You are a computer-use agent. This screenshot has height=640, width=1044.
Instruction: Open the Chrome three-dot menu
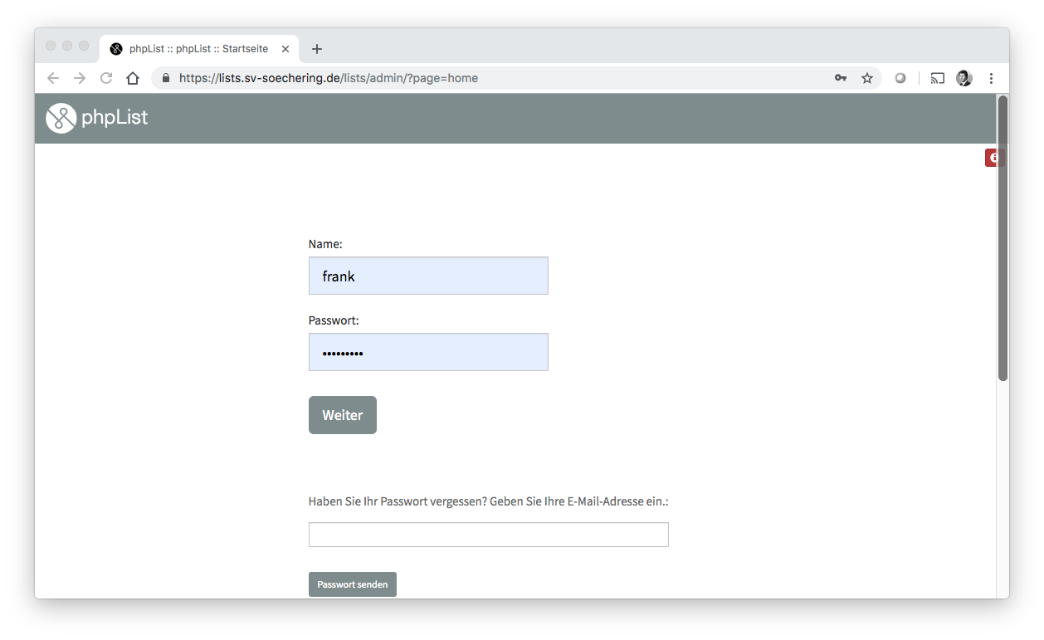click(x=991, y=78)
